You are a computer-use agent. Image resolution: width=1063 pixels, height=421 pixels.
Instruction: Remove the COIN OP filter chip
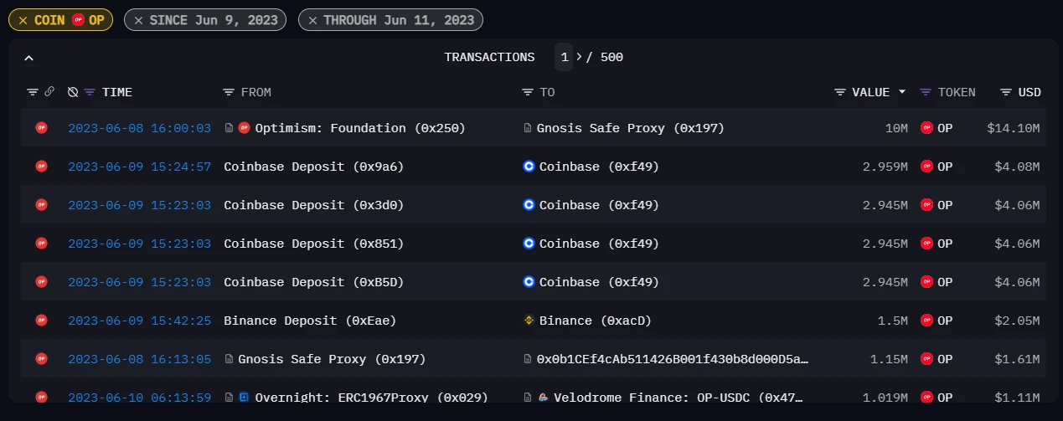point(23,20)
